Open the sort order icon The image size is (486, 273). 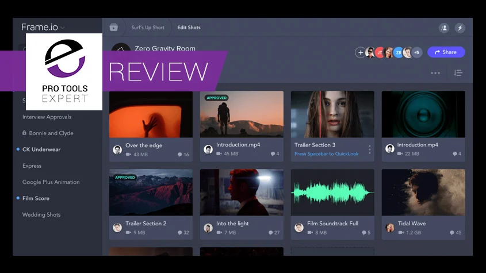tap(458, 73)
